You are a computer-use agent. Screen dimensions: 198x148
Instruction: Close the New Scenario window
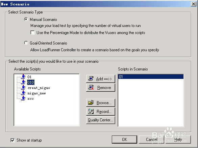[194, 4]
